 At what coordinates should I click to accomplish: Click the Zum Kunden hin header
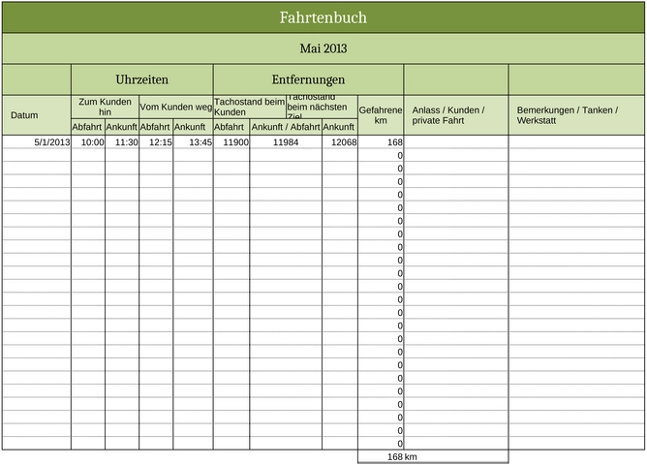pos(105,107)
